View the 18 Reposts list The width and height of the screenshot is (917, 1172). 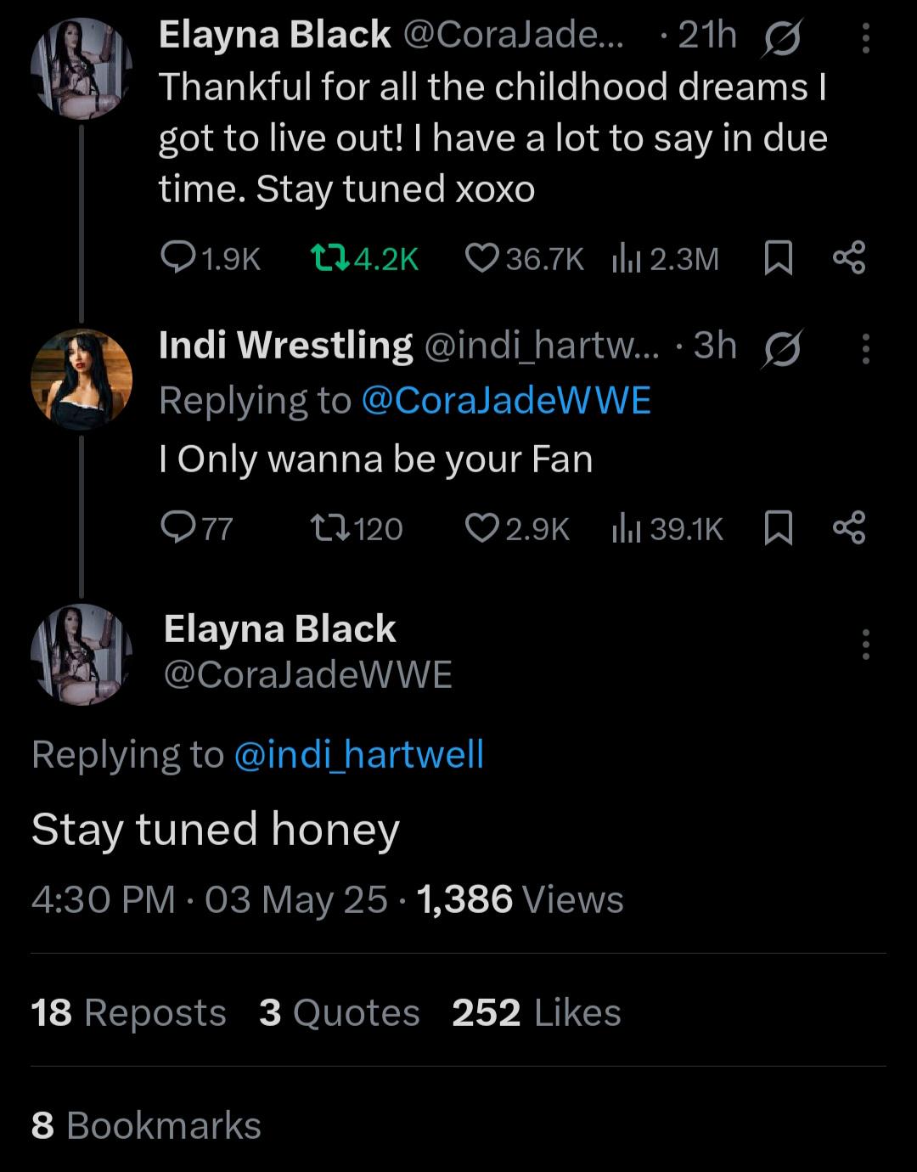[x=128, y=1012]
